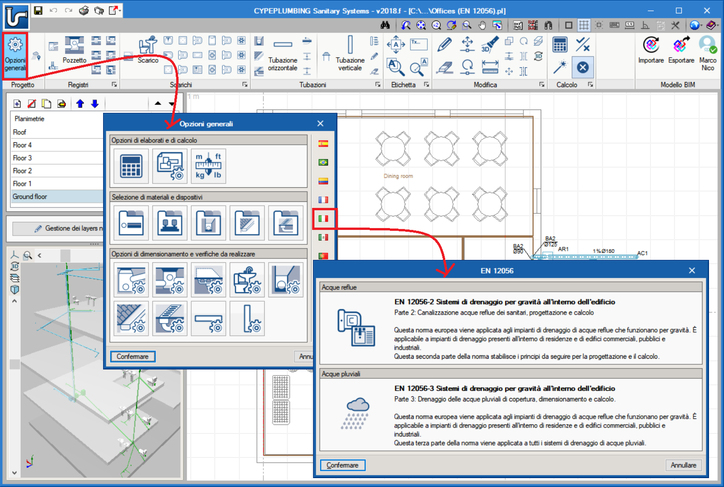Toggle the keyboard input icon

(x=614, y=25)
